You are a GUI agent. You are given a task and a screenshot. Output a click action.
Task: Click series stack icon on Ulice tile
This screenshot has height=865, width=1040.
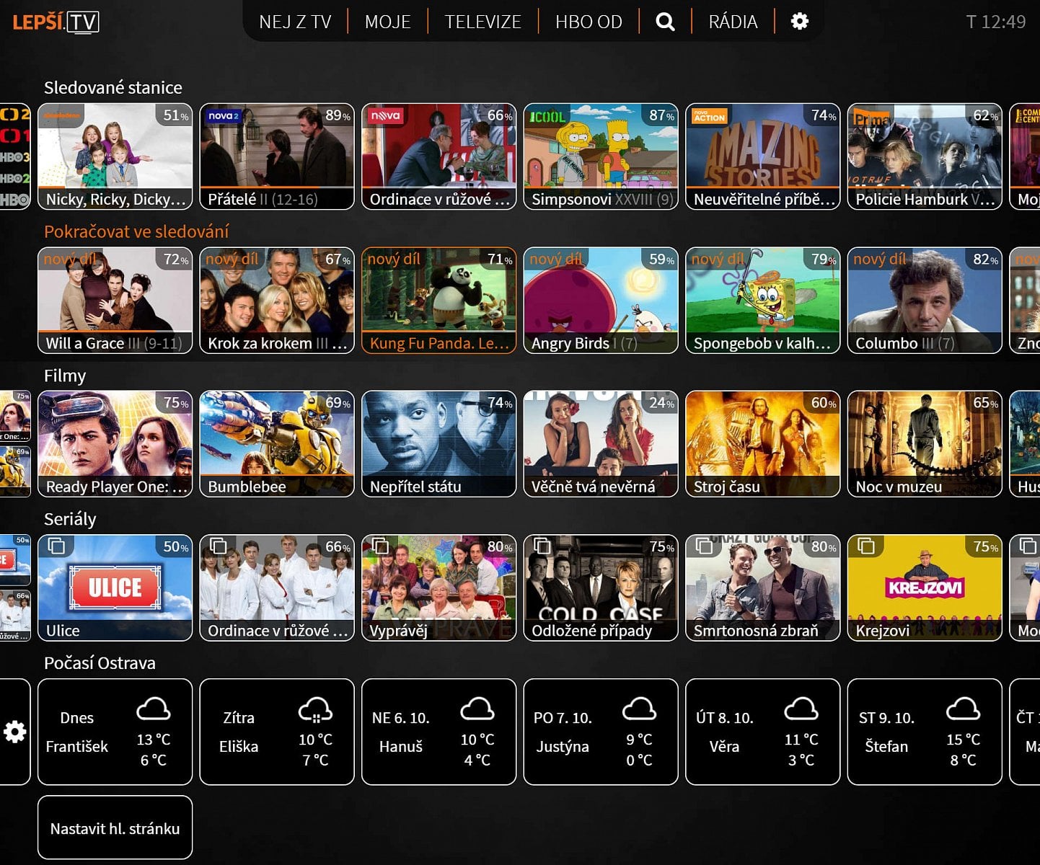[x=56, y=546]
